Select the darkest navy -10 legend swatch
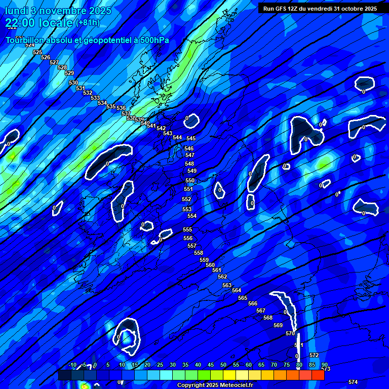Screen dimensions: 389x389 (x=65, y=375)
